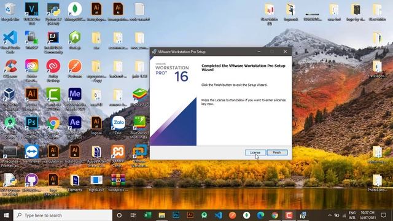Viewport: 393px width, 221px height.
Task: Select the Recycle Bin desktop icon
Action: (10, 12)
